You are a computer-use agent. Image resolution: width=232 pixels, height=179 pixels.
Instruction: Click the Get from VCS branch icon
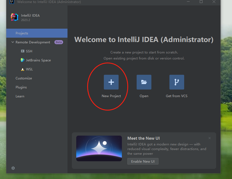click(x=177, y=82)
